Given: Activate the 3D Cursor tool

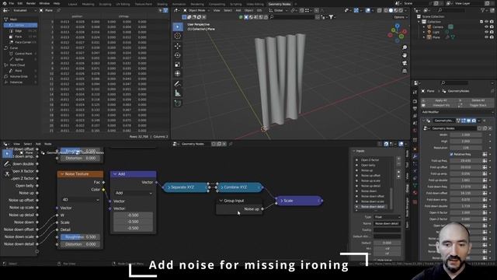Looking at the screenshot, I should [178, 36].
